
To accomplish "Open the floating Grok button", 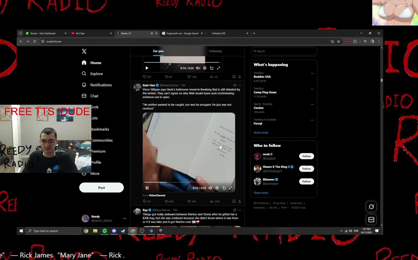I will coord(371,207).
